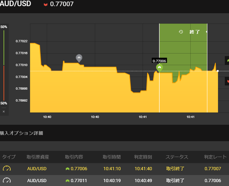Viewport: 229px width, 186px height.
Task: Click the green arrow beside 0.77006 in table
Action: tap(67, 169)
